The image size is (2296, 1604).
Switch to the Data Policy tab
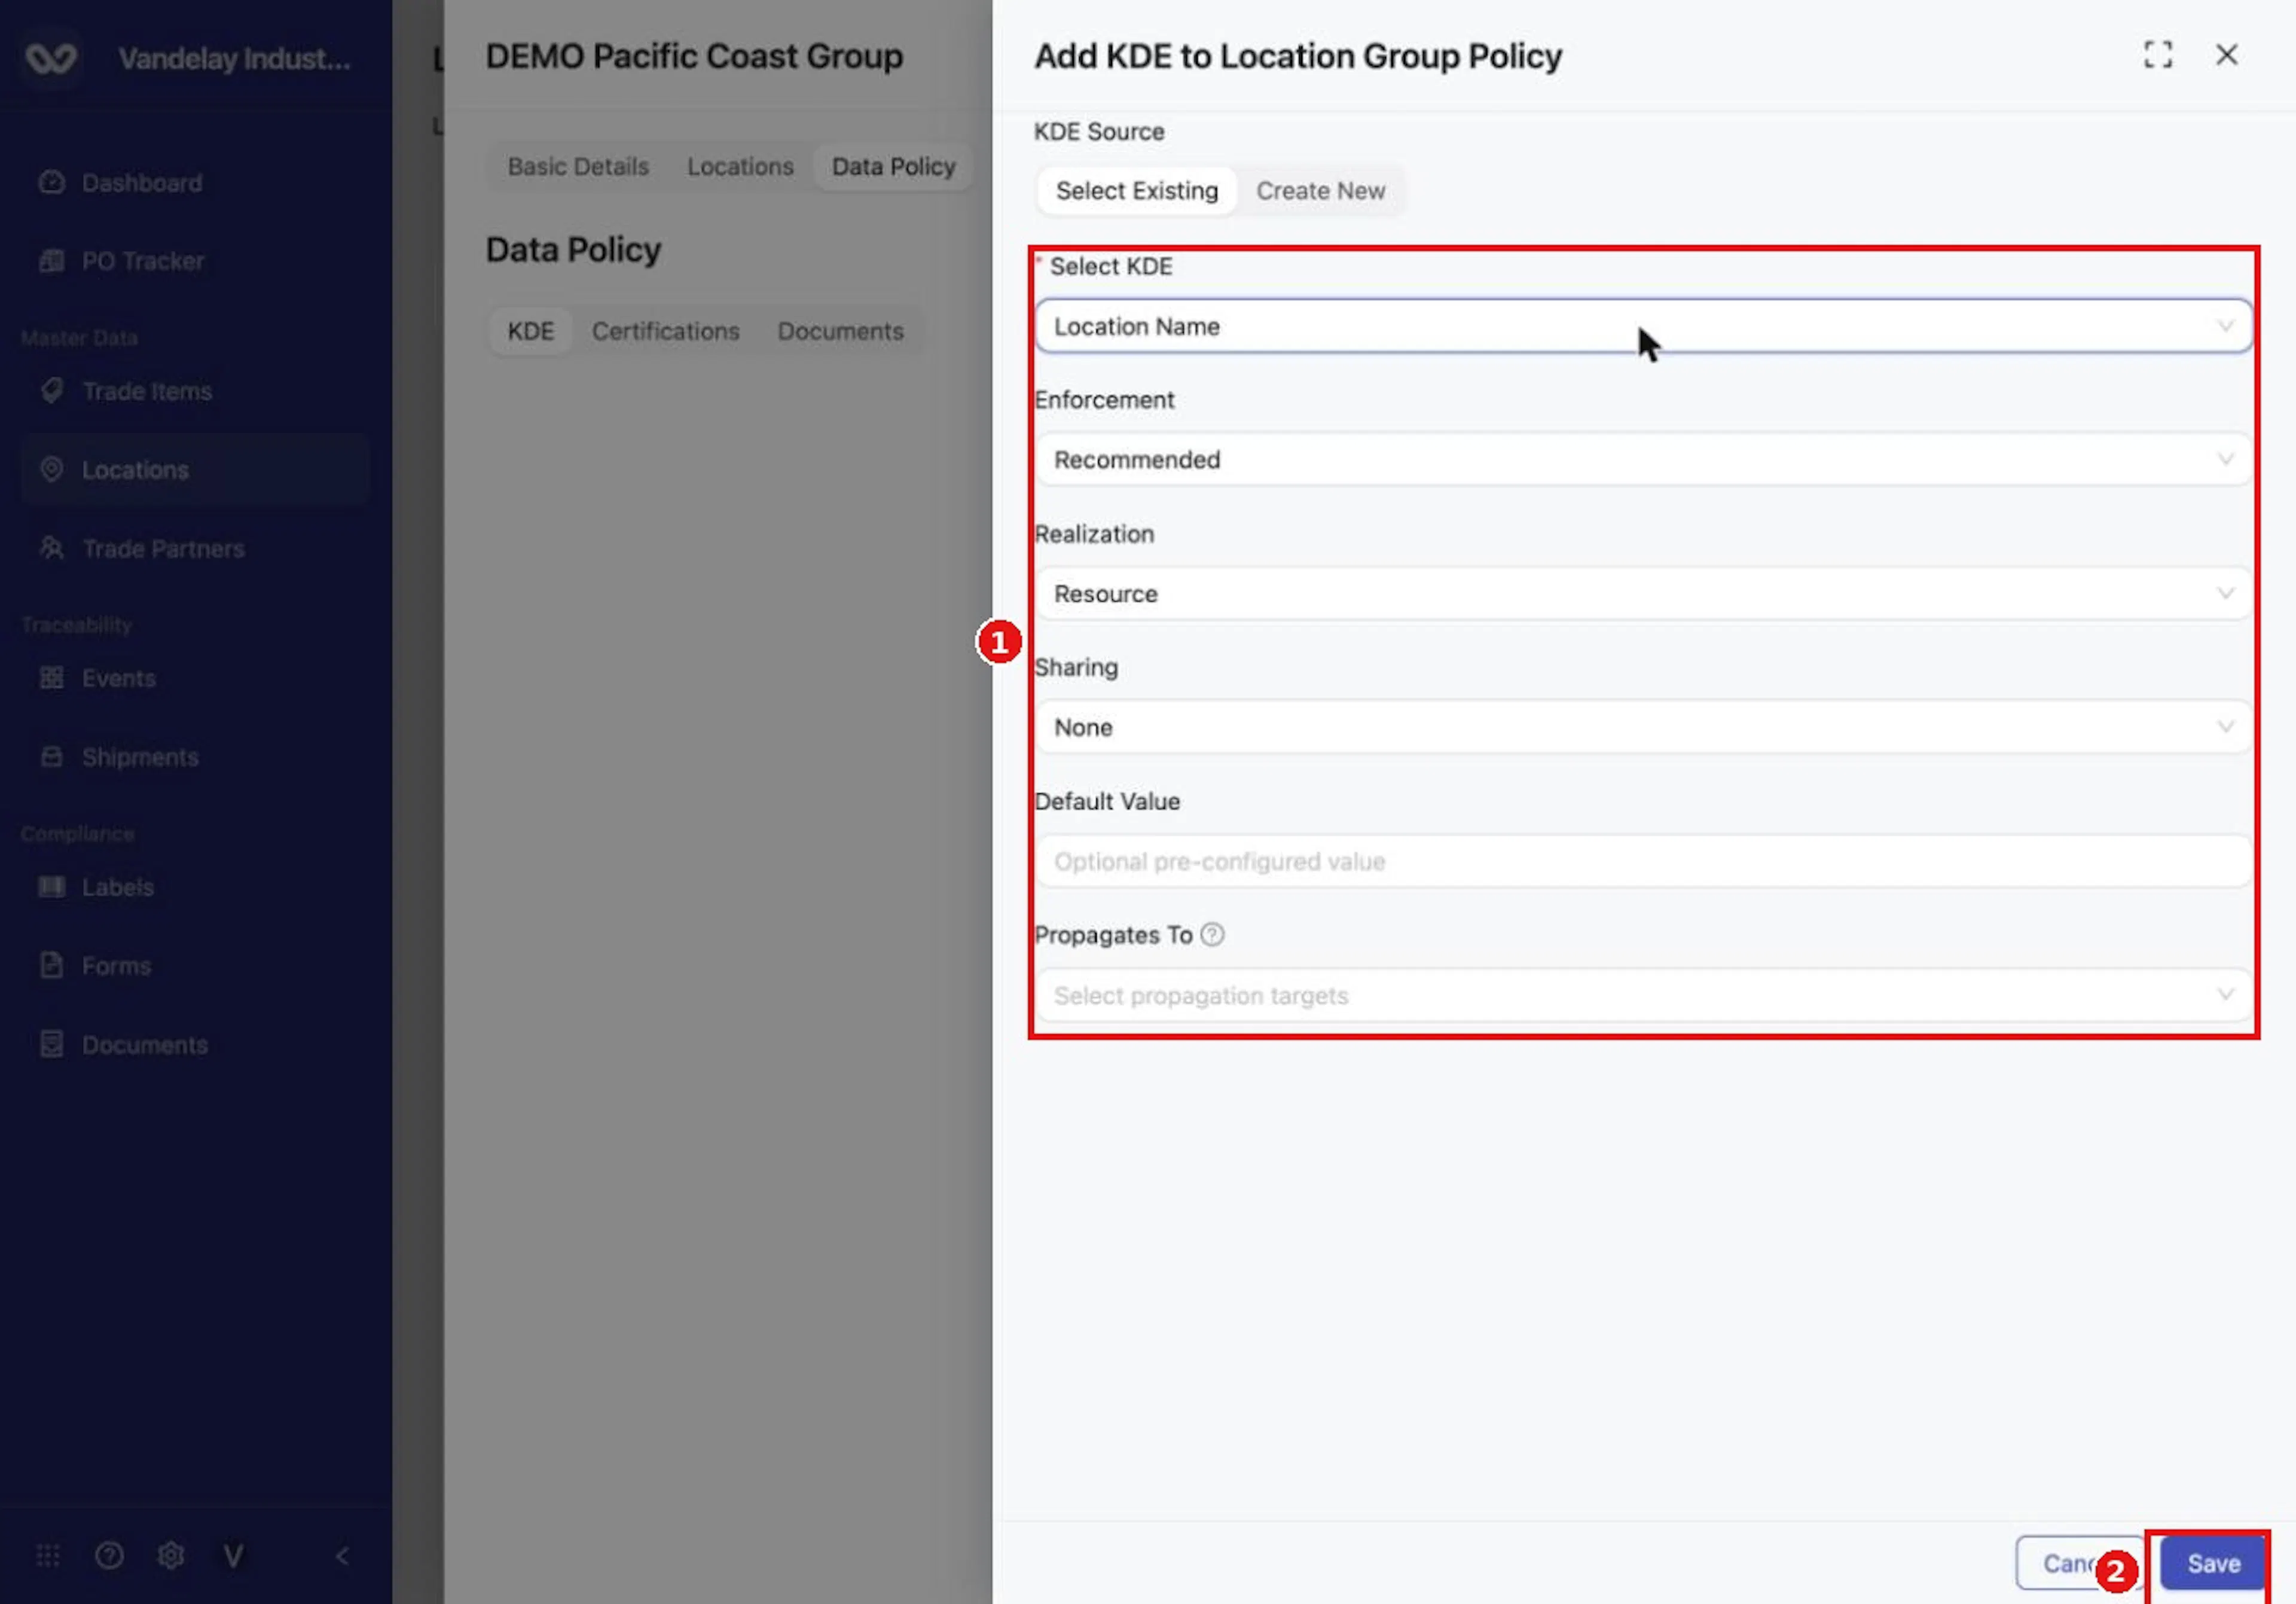(893, 166)
